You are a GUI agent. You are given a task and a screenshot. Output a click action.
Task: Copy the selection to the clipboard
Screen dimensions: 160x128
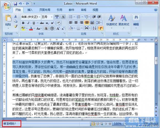(15, 21)
